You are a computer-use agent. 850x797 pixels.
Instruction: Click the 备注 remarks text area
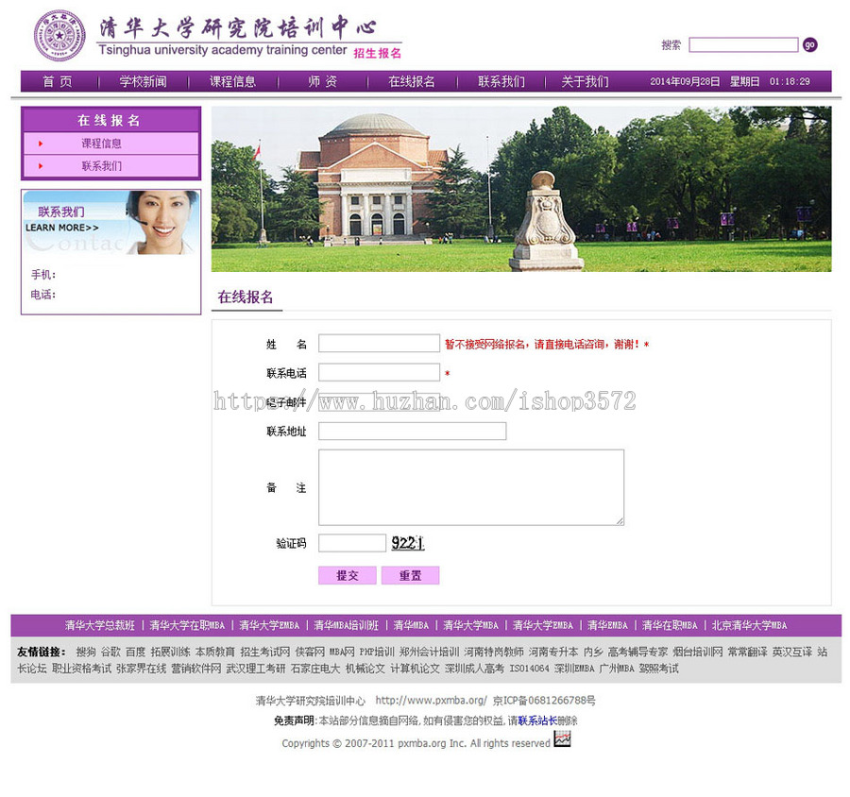click(x=470, y=485)
